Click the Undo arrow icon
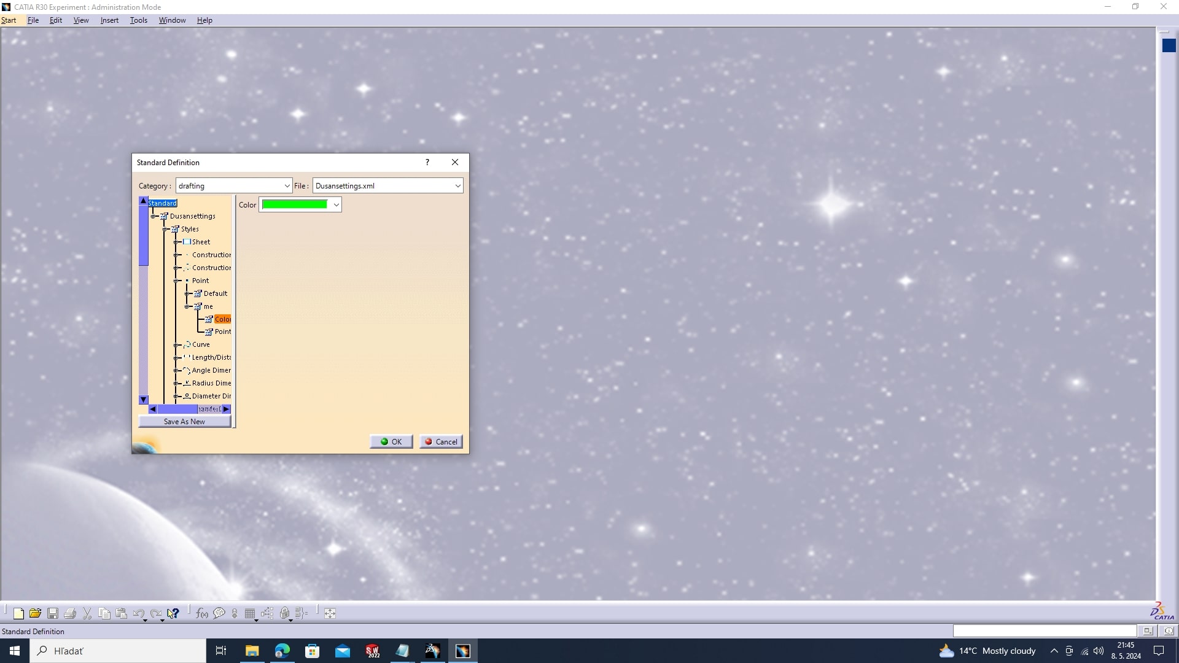Screen dimensions: 1179x663 [139, 613]
